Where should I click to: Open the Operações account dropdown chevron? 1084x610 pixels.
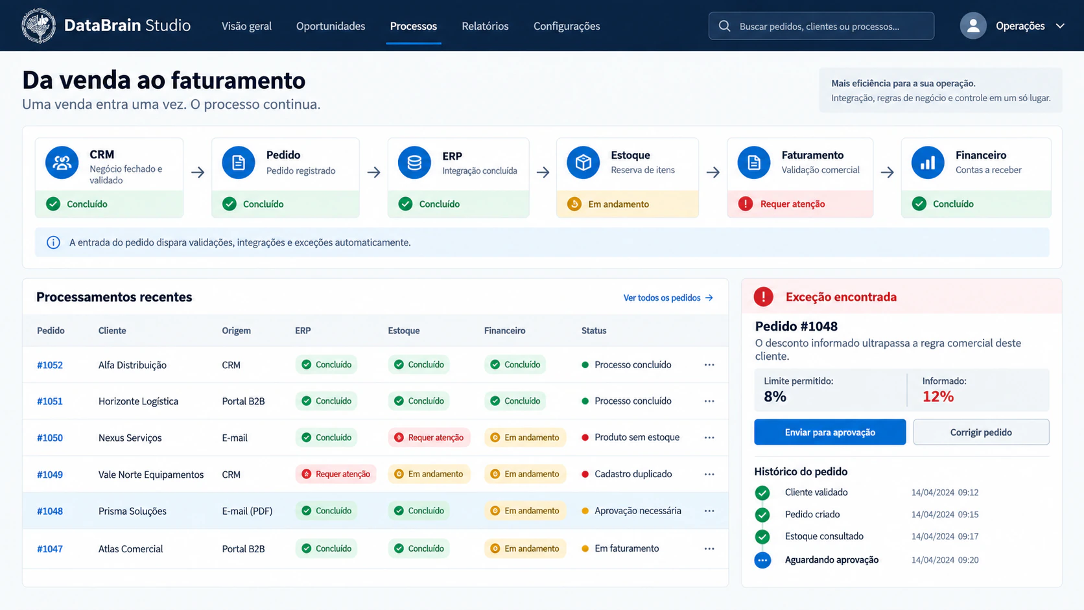click(x=1060, y=26)
